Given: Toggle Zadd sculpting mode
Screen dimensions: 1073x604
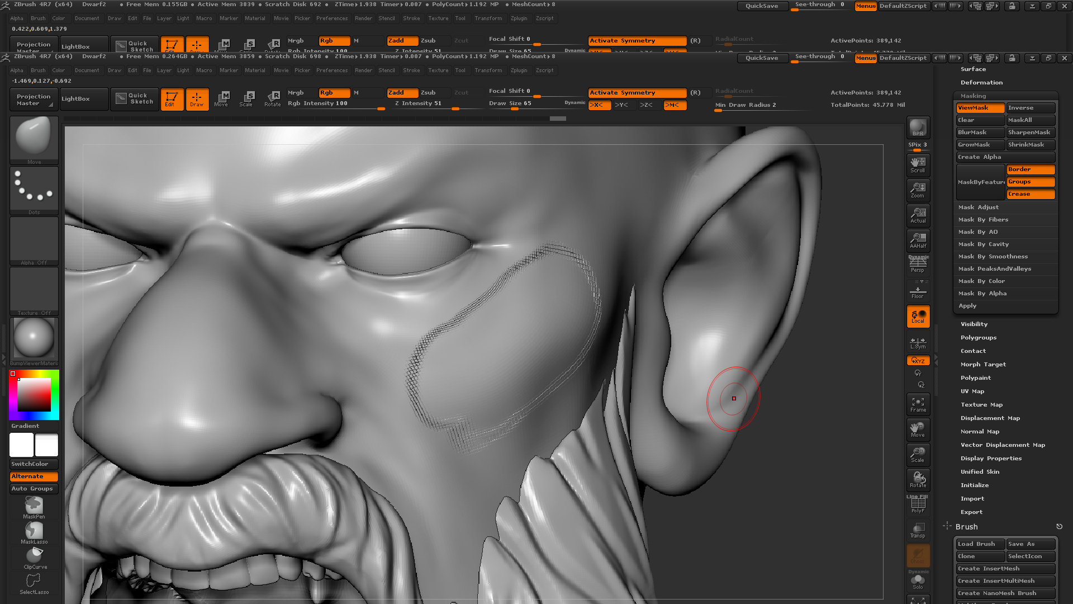Looking at the screenshot, I should click(x=402, y=92).
